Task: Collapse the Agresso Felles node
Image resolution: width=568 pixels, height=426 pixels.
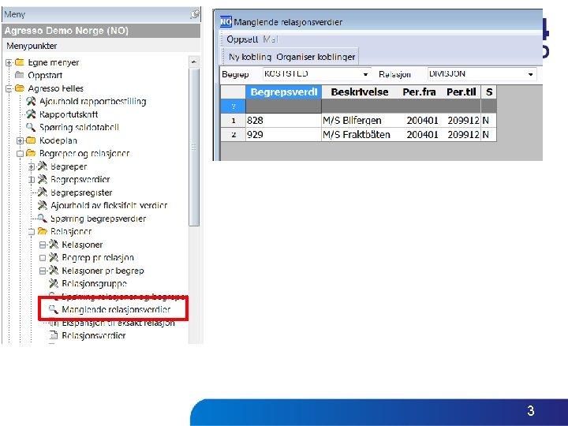Action: (9, 88)
